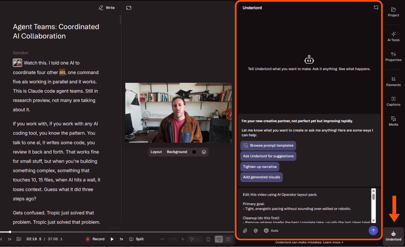Skip forward with the double-chevron button
The height and width of the screenshot is (247, 405).
(9, 239)
